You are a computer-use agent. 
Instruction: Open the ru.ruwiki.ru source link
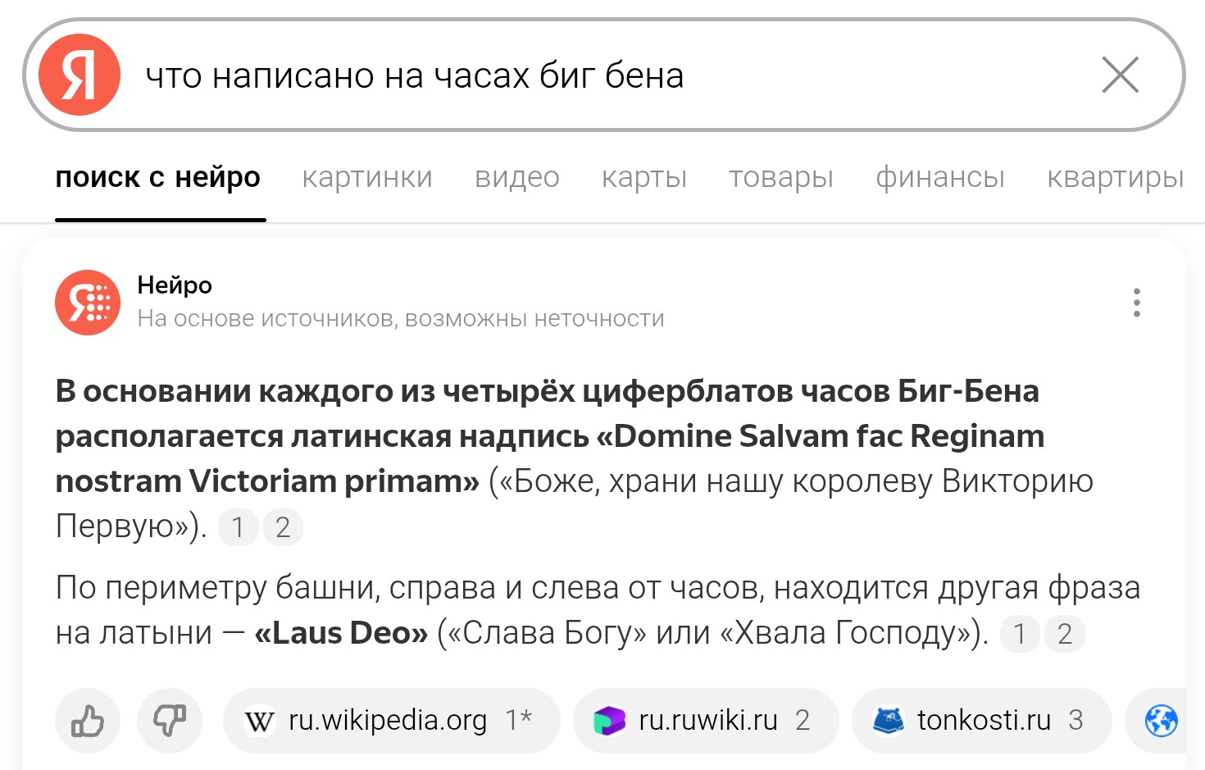(x=706, y=721)
